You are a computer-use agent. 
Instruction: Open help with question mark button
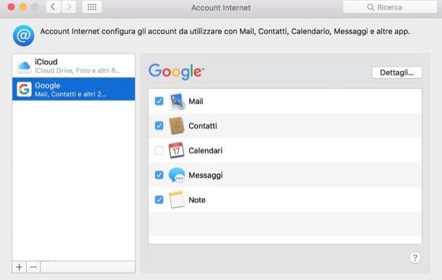(415, 258)
